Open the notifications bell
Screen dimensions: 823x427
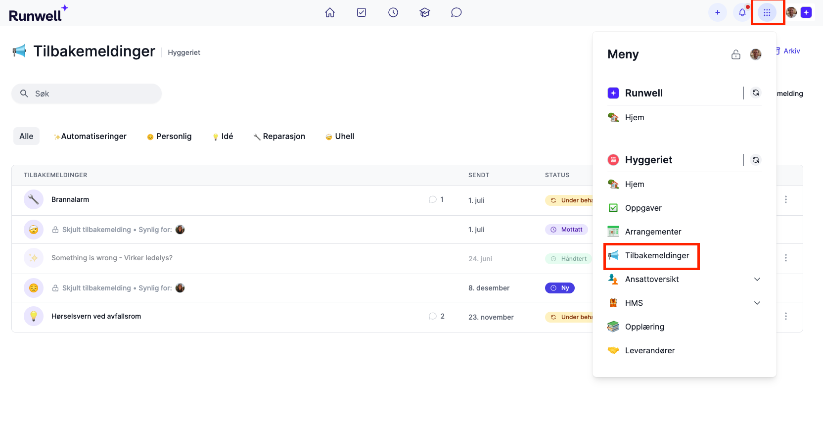(742, 12)
